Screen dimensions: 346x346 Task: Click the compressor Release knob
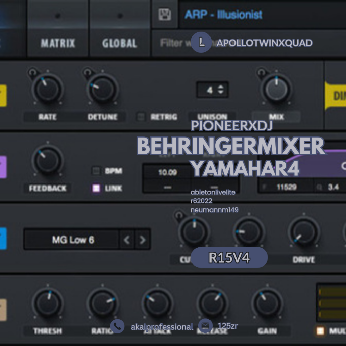(x=212, y=303)
